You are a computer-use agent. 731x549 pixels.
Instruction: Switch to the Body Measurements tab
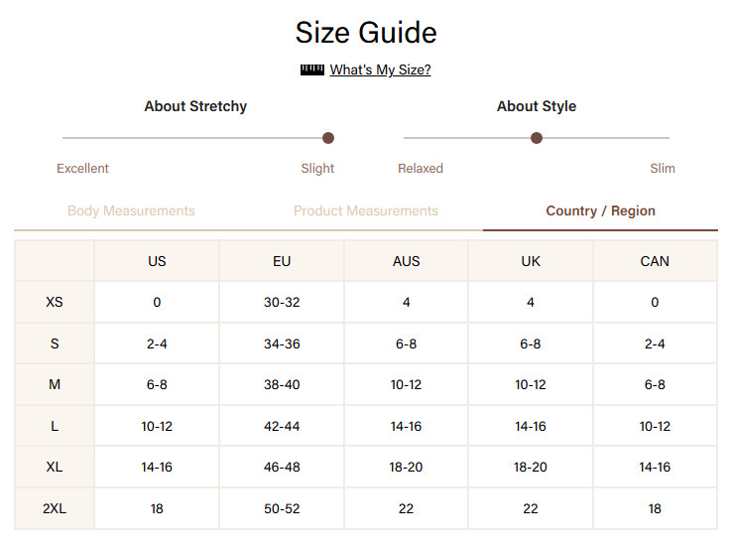(131, 210)
